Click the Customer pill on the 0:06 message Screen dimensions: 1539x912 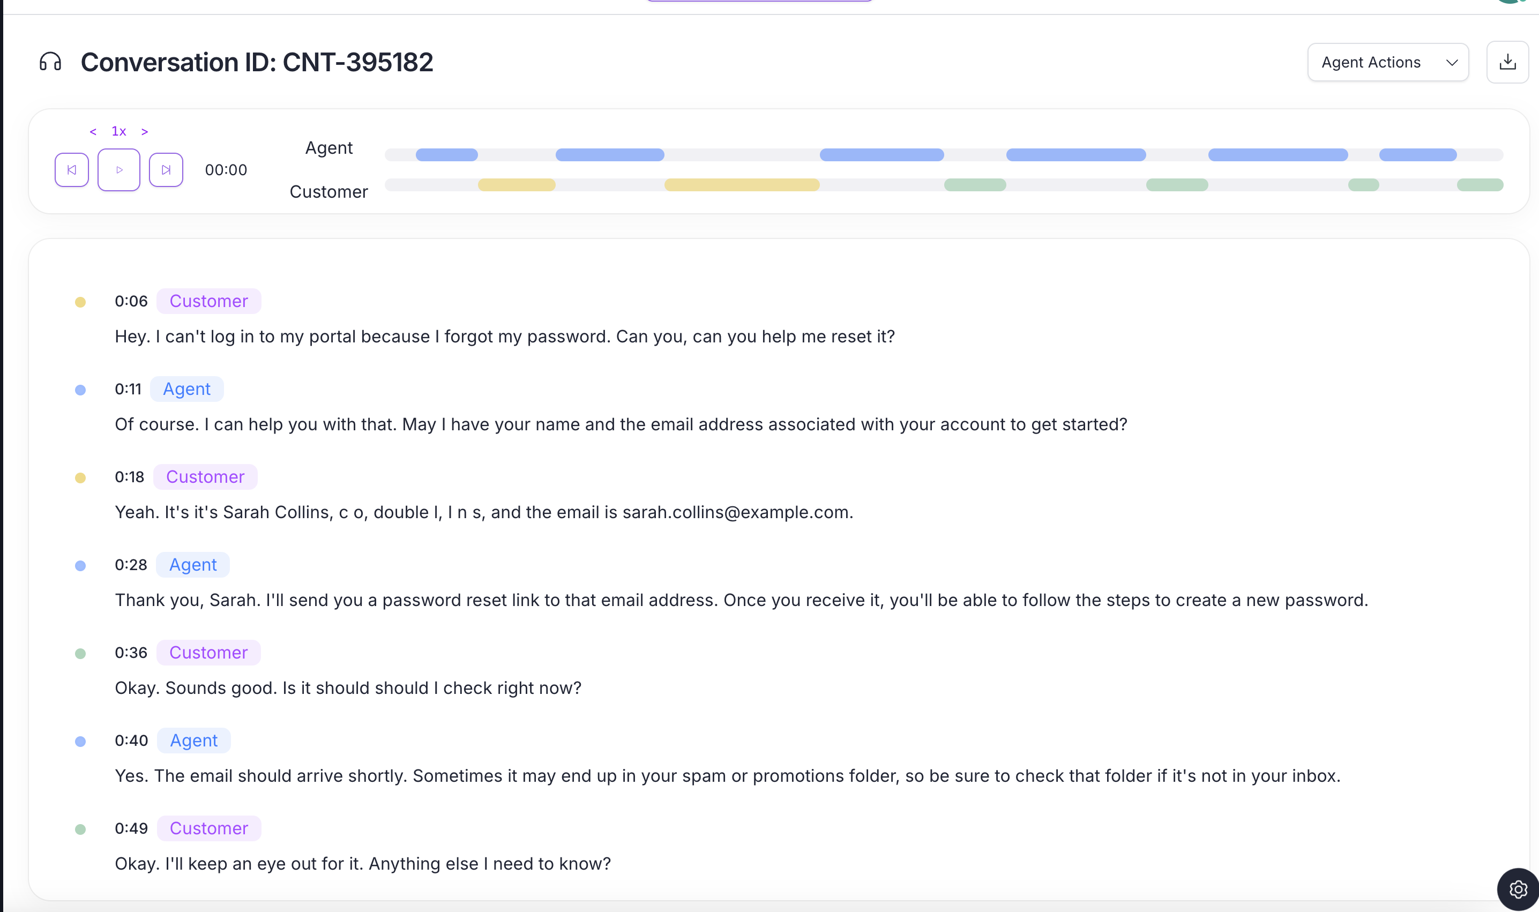pyautogui.click(x=208, y=301)
